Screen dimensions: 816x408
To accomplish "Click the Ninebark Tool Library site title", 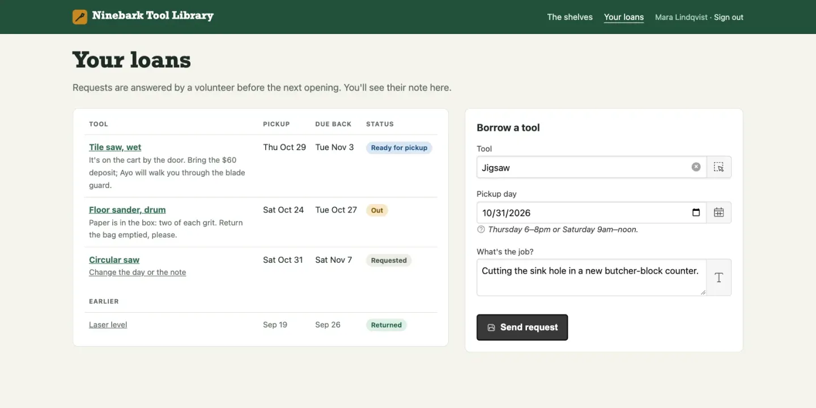I will (153, 16).
